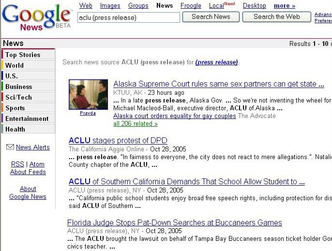Open the Advanced search link
The height and width of the screenshot is (251, 332).
323,15
